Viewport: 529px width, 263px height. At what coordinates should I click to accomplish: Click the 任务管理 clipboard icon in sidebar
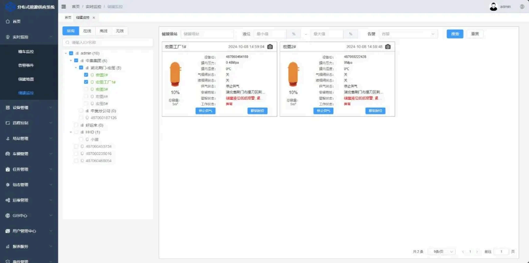[x=8, y=169]
